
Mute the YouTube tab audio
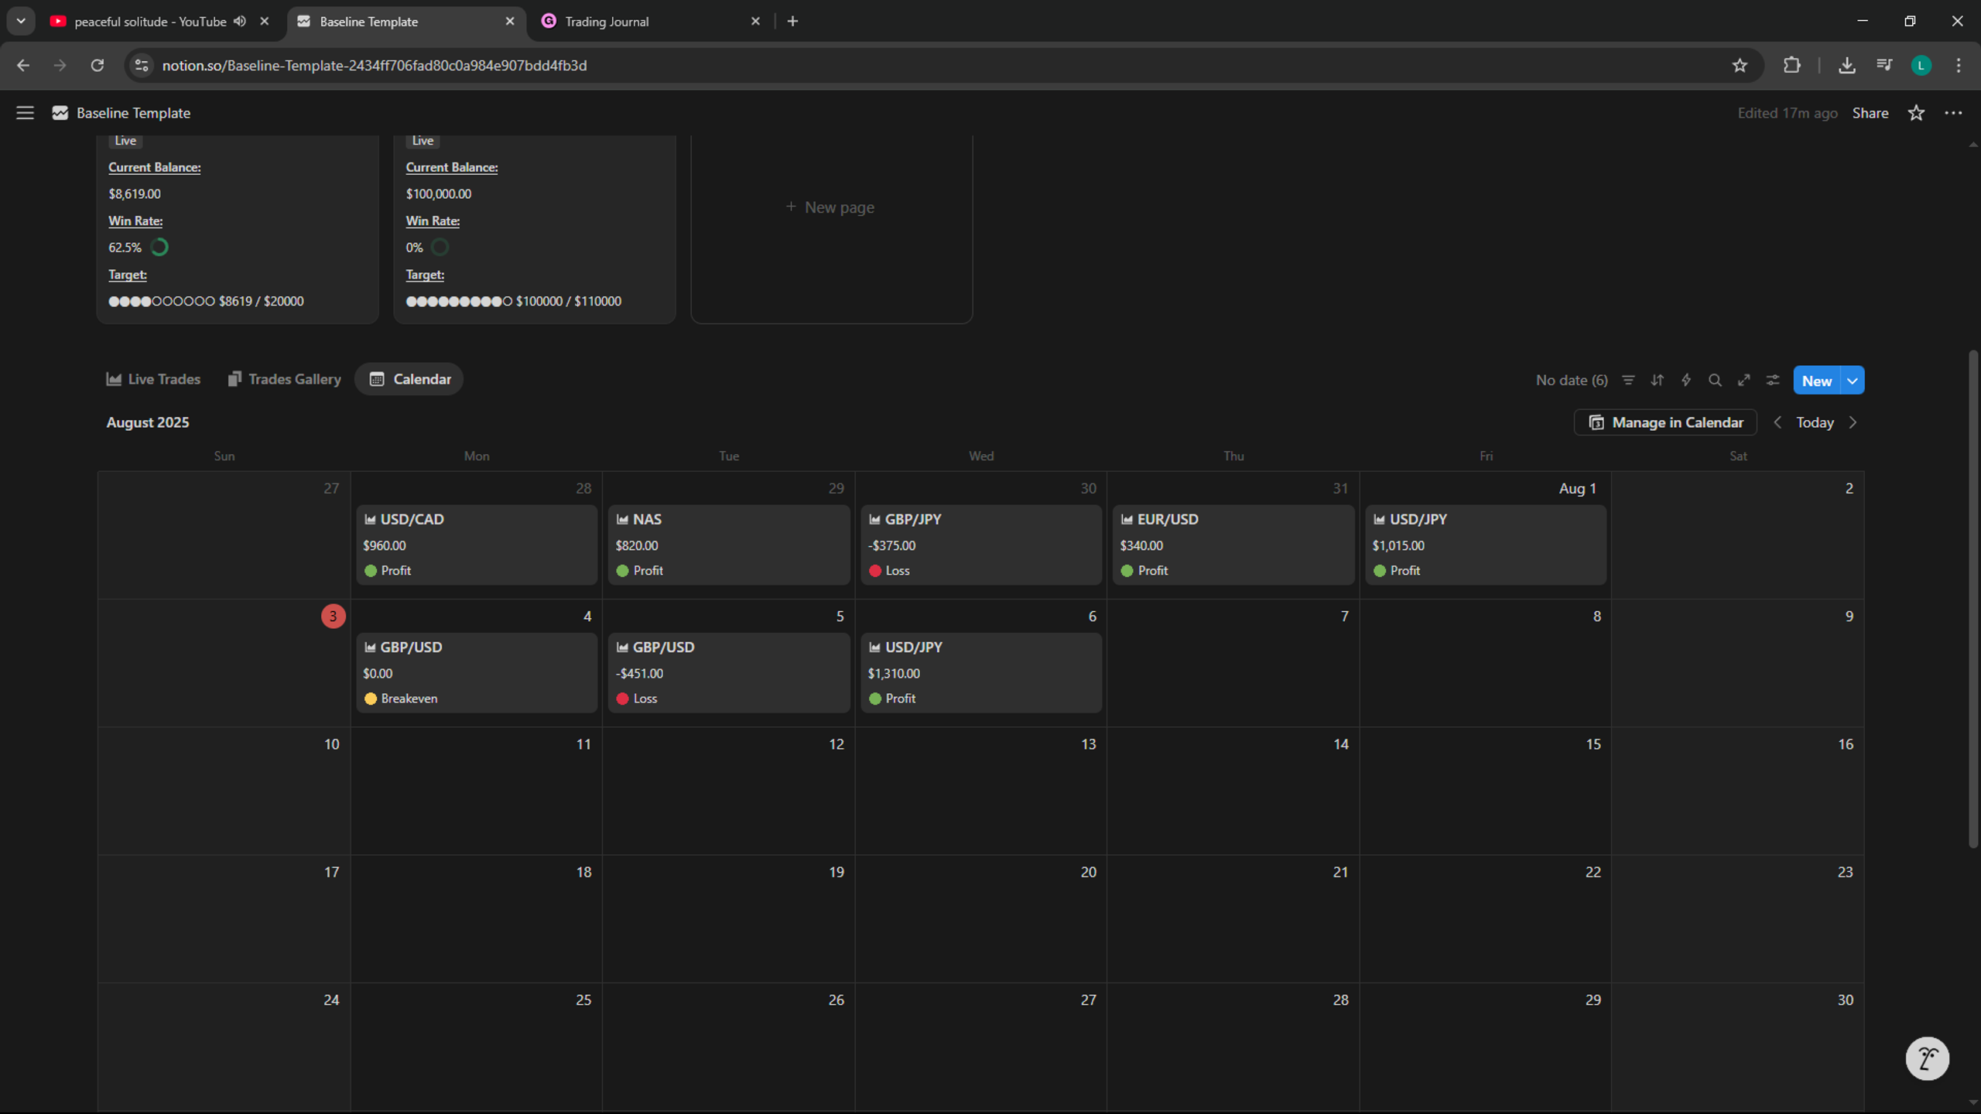(240, 21)
